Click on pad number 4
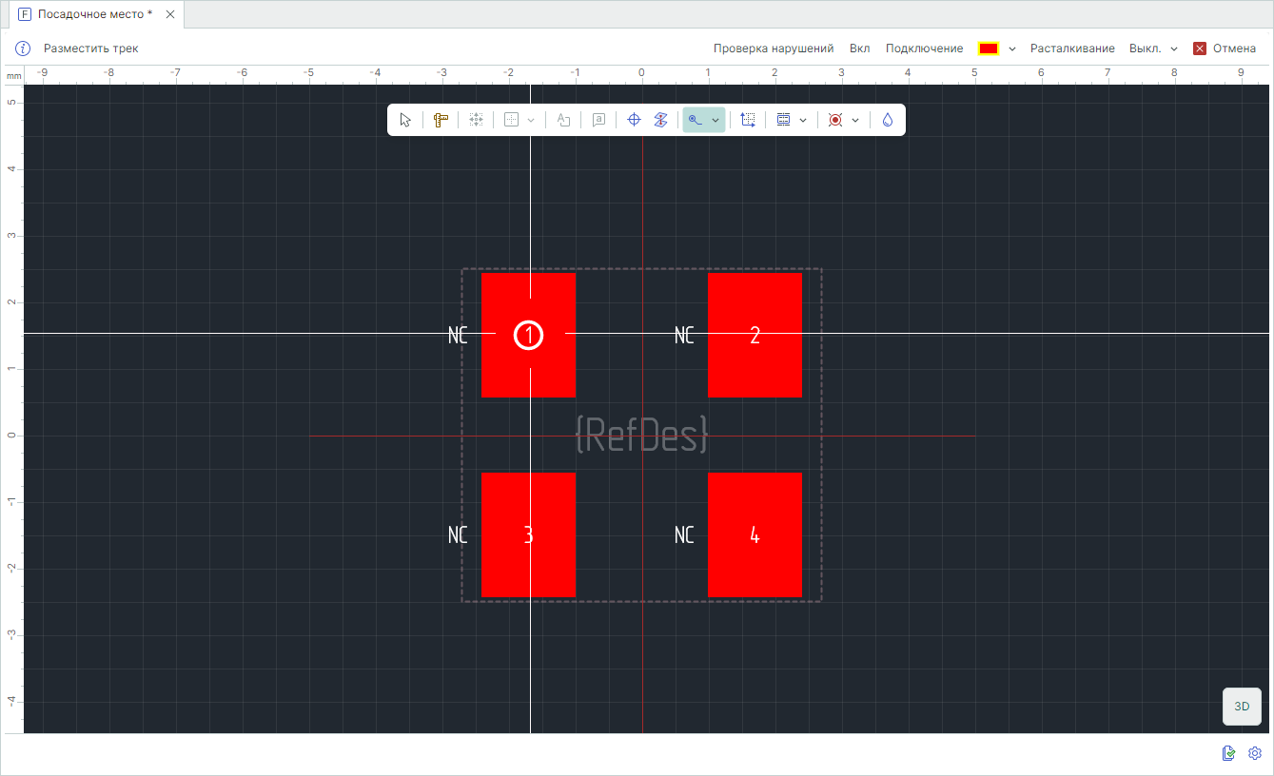 (x=755, y=534)
